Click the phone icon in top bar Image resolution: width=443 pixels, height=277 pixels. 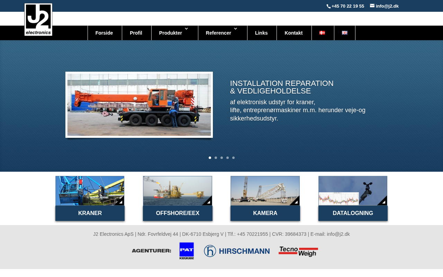329,6
